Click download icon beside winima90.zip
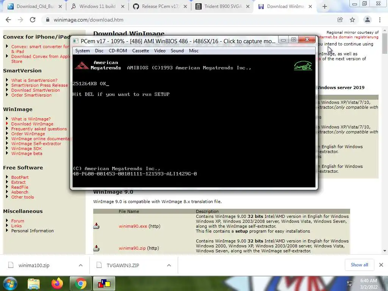Viewport: 388px width, 291px height. [96, 248]
